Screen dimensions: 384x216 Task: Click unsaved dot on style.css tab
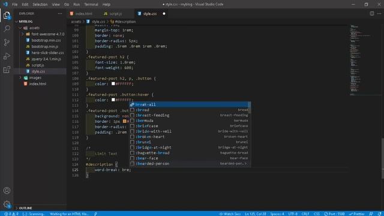point(164,14)
